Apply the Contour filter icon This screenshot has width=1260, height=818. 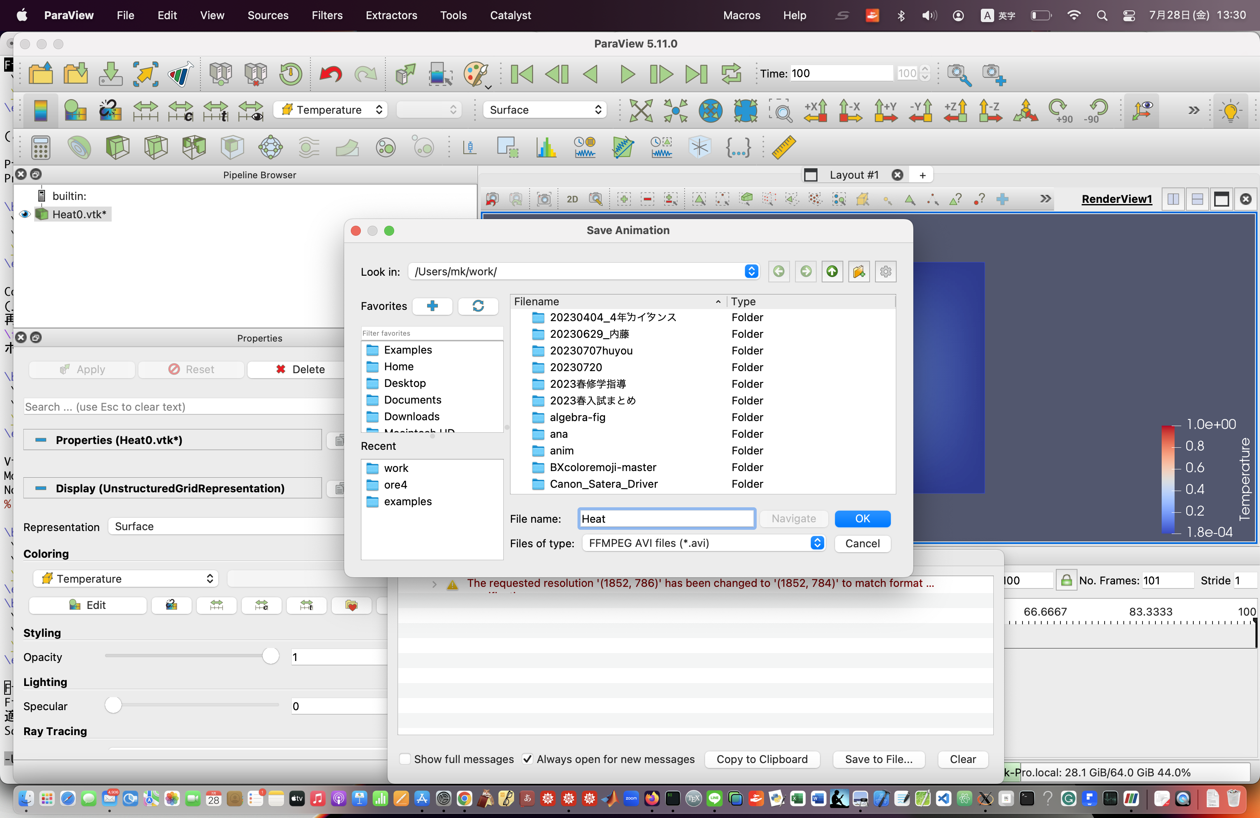[x=80, y=147]
